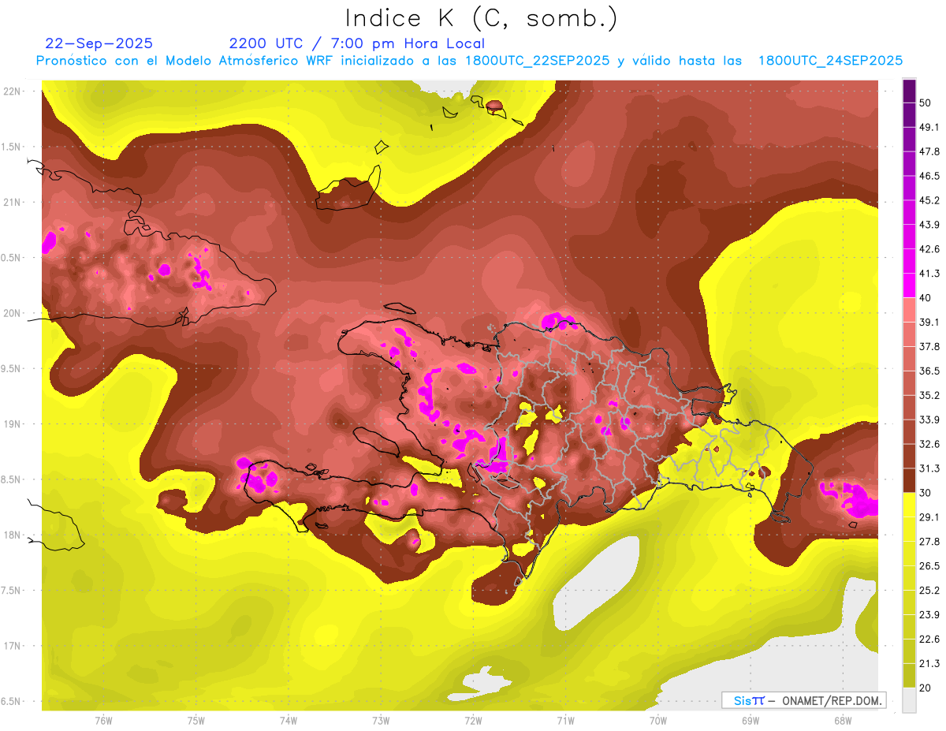The image size is (946, 731).
Task: Select the date label '22-Sep-2025'
Action: (x=99, y=43)
